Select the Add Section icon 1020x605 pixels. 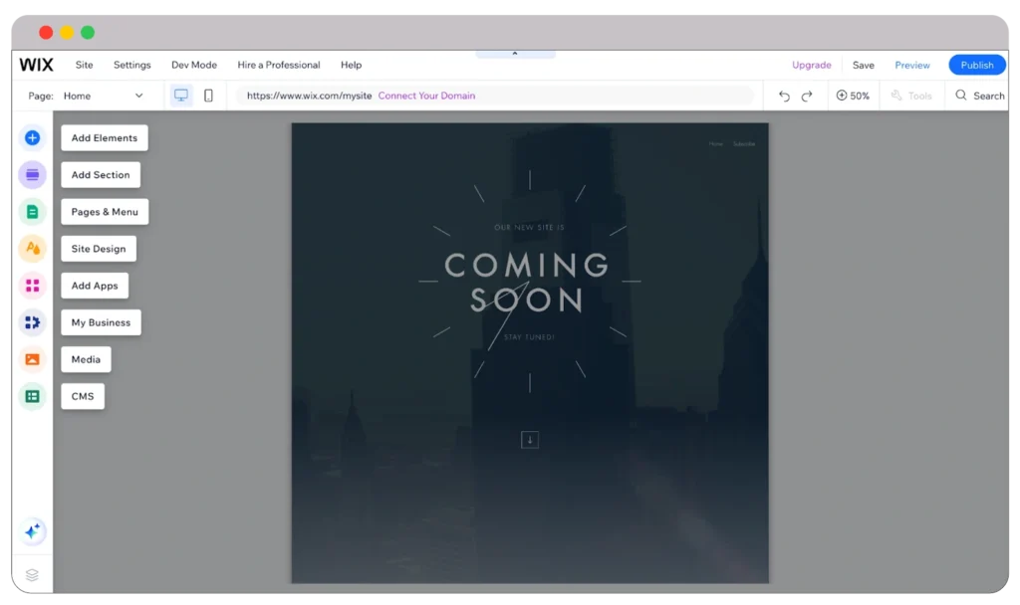click(33, 174)
